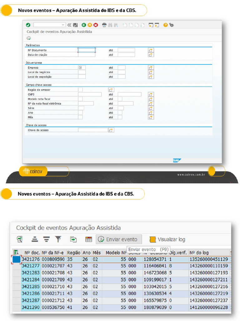
Task: Click the select-all icon in table corner
Action: point(16,252)
